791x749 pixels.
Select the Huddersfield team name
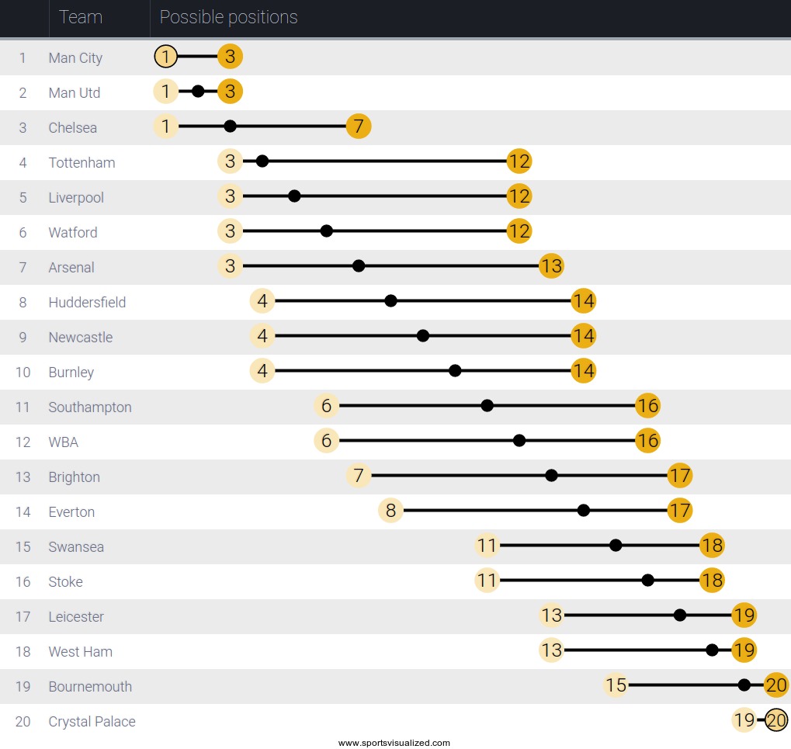coord(87,303)
